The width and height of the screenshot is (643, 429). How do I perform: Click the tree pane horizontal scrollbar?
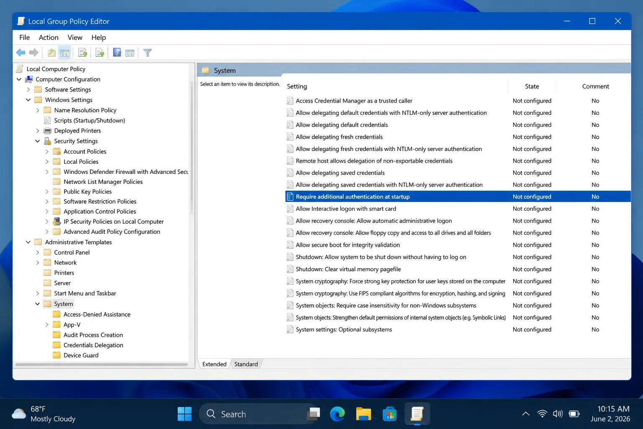point(101,364)
